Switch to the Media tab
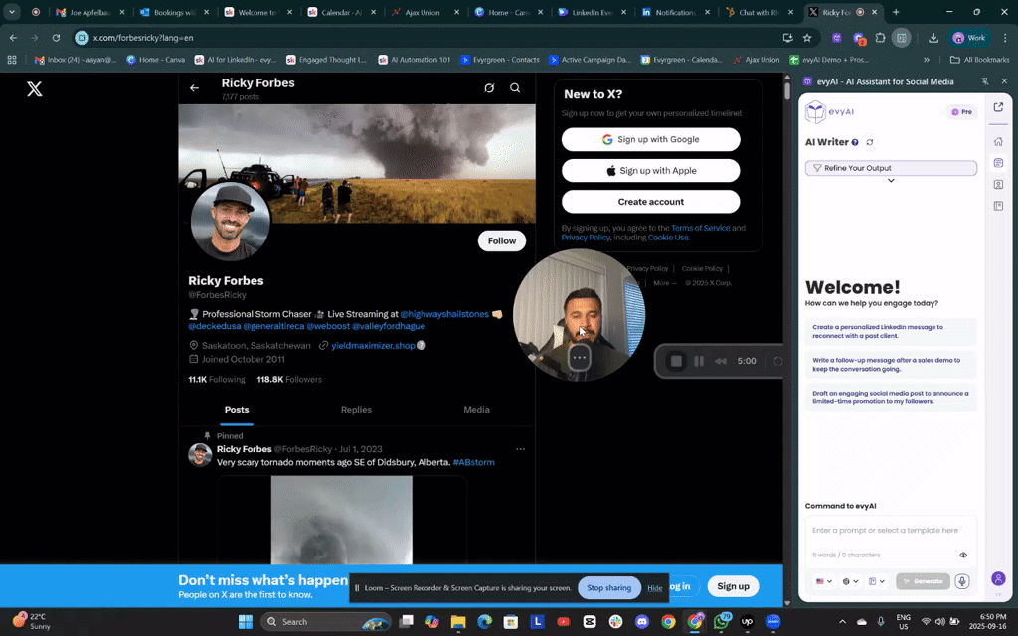 click(x=476, y=410)
